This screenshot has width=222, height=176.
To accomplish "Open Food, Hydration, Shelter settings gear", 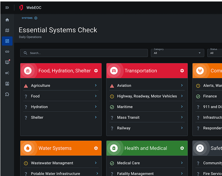I will (96, 71).
